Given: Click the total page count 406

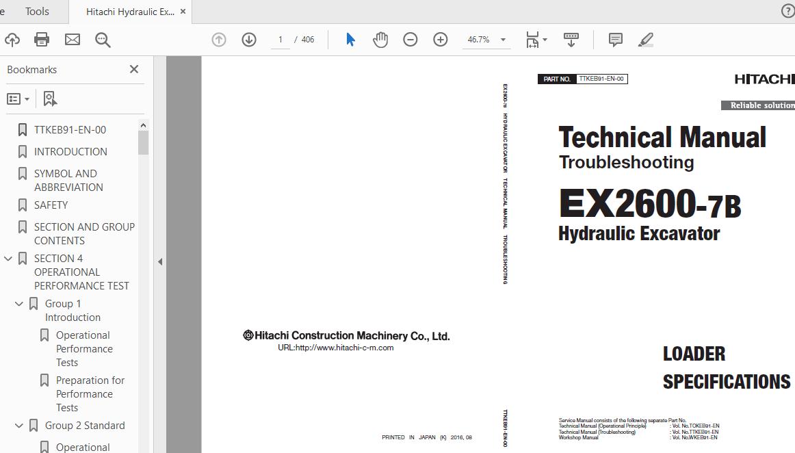Looking at the screenshot, I should (x=308, y=40).
